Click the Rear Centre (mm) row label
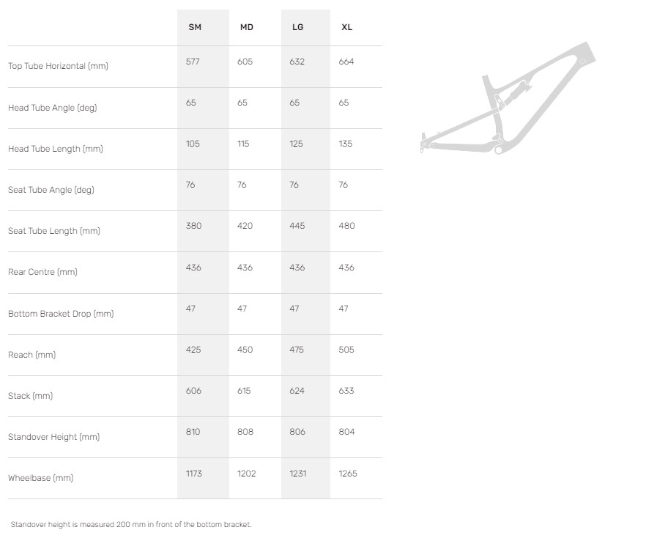This screenshot has width=657, height=541. tap(42, 272)
